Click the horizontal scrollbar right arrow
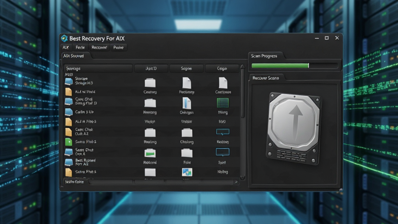The width and height of the screenshot is (398, 224). pyautogui.click(x=236, y=182)
